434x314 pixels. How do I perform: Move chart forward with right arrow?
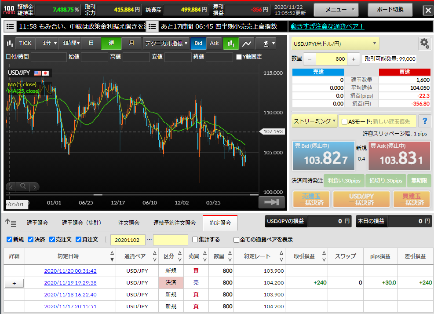point(34,187)
